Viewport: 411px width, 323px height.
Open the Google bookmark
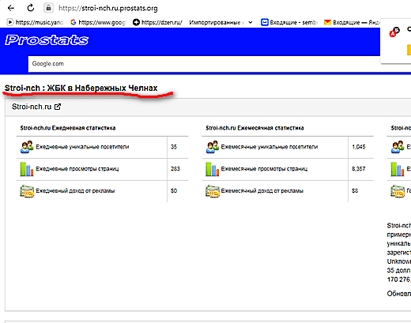[x=98, y=22]
